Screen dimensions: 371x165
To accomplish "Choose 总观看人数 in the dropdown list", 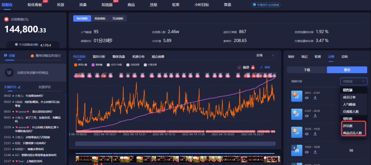I will [x=354, y=111].
